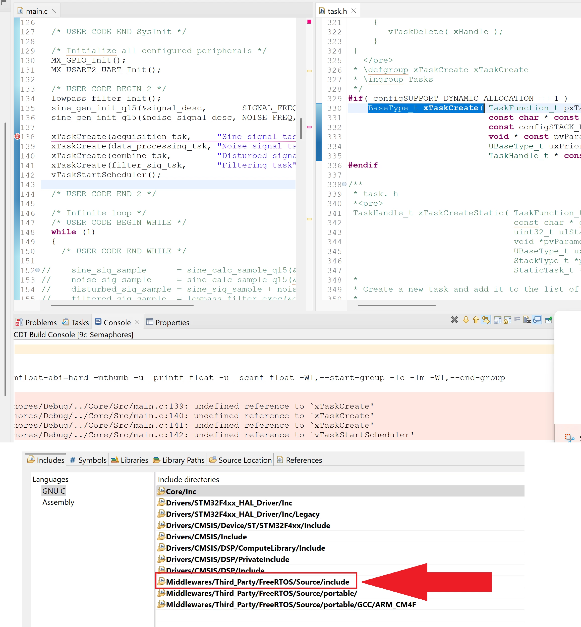Select GNU C language
This screenshot has width=581, height=627.
[x=54, y=491]
